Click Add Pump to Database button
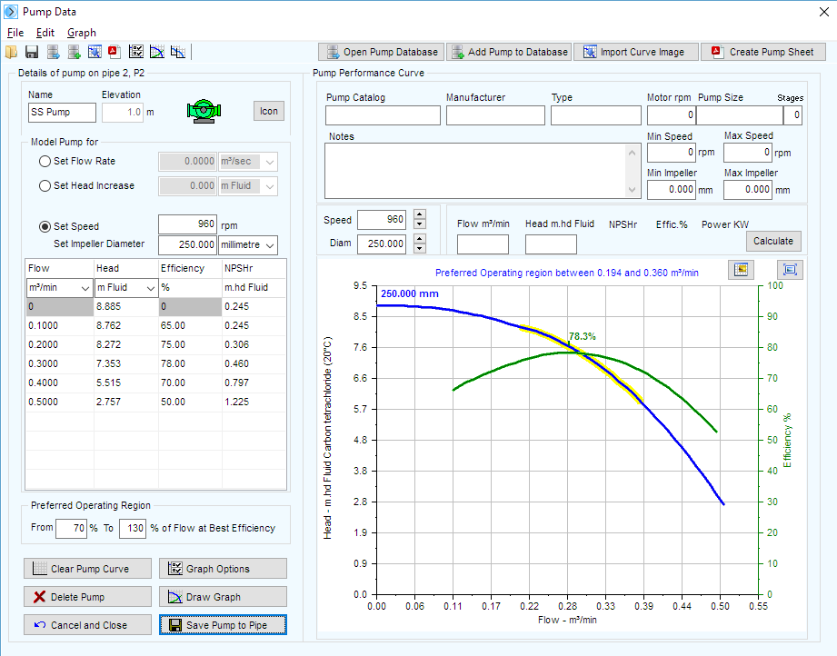Image resolution: width=837 pixels, height=656 pixels. point(509,52)
